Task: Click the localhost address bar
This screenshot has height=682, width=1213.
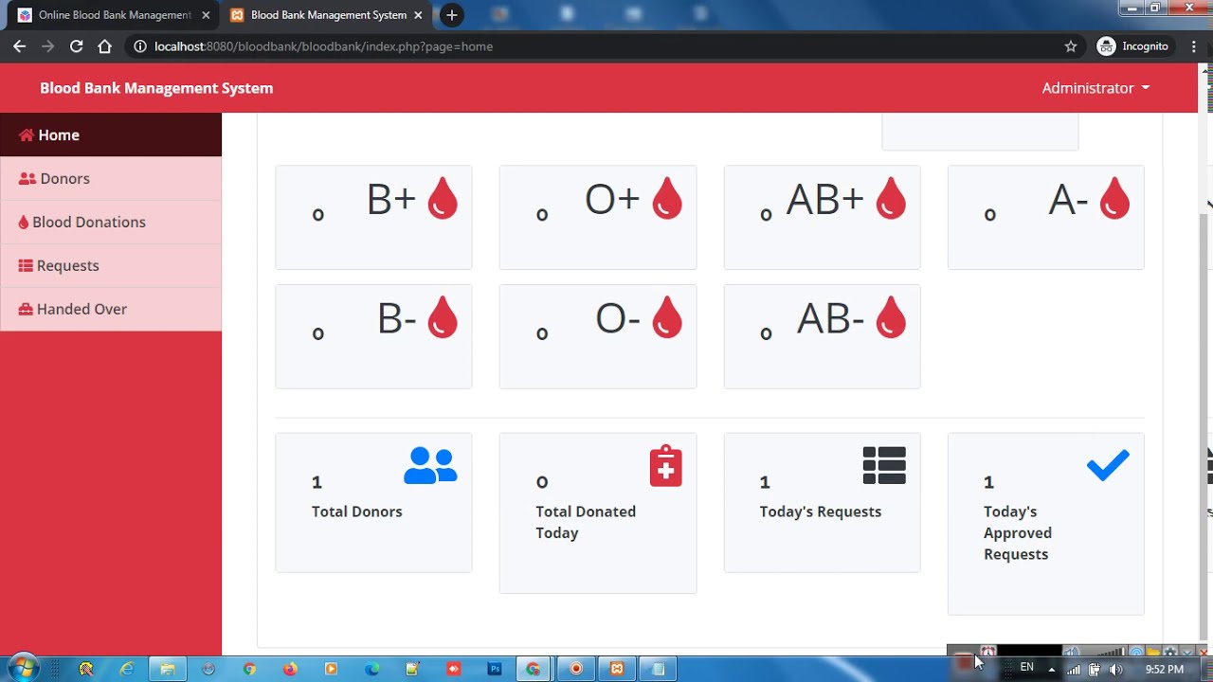Action: (x=606, y=46)
